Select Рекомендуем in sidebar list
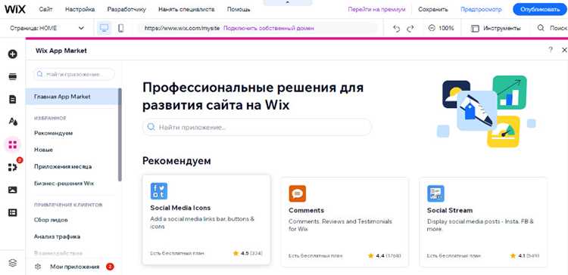This screenshot has height=275, width=568. (x=53, y=133)
